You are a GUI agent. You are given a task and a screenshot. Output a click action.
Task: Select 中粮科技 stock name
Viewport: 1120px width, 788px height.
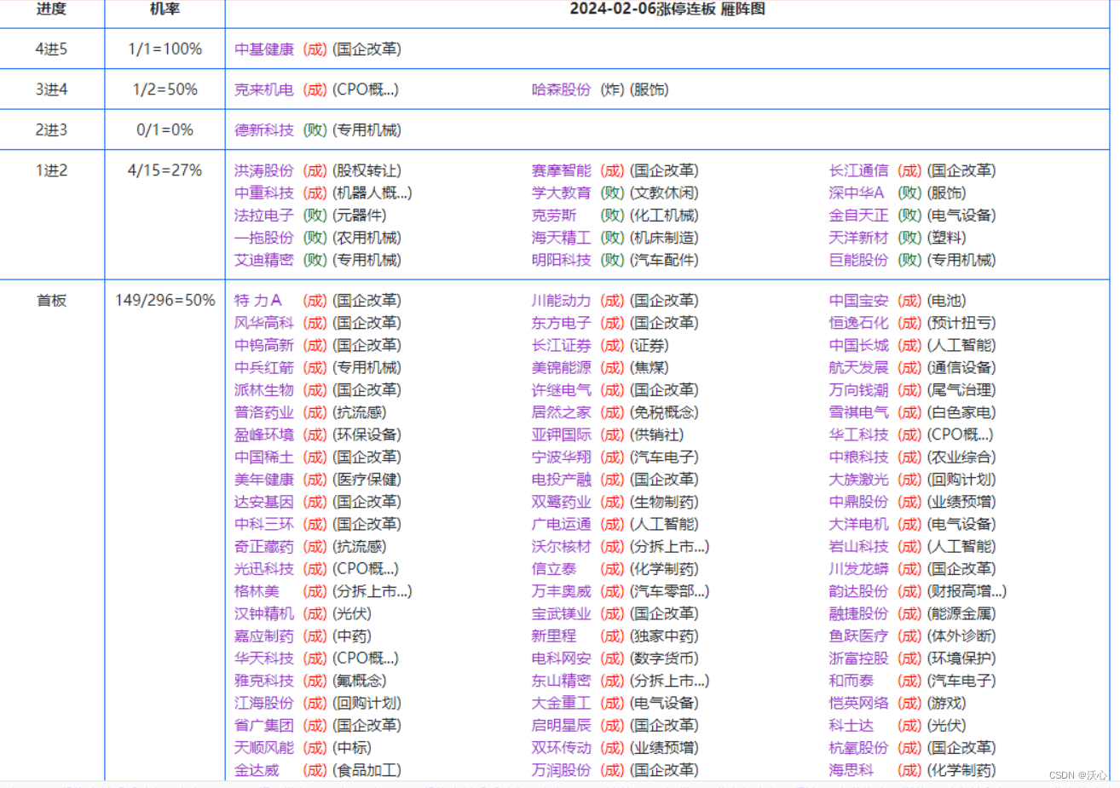tap(858, 457)
